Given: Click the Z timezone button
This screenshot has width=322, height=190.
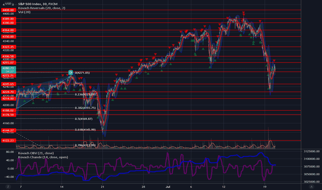Looking at the screenshot, I should pos(8,187).
